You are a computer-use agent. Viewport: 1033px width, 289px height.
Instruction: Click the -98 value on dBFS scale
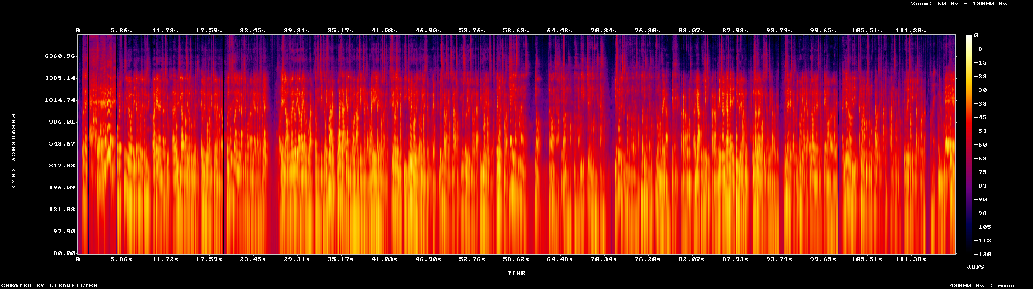[980, 213]
